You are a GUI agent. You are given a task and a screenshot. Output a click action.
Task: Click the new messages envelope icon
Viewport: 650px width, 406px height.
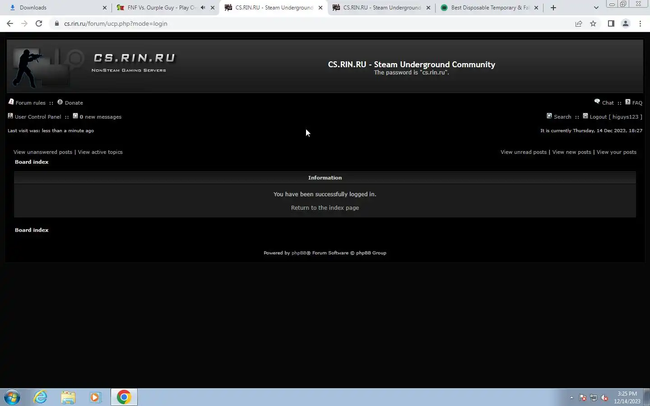75,116
